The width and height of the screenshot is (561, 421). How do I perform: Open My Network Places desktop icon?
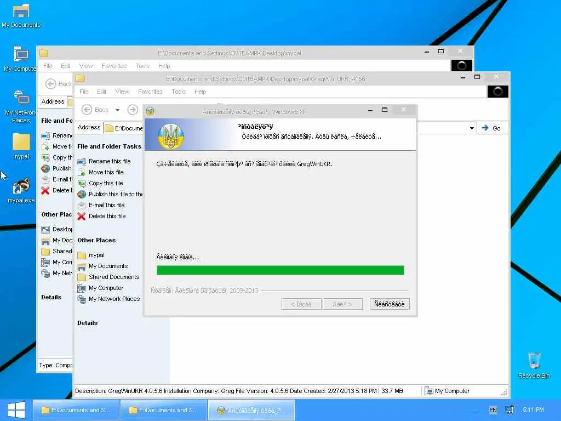21,106
